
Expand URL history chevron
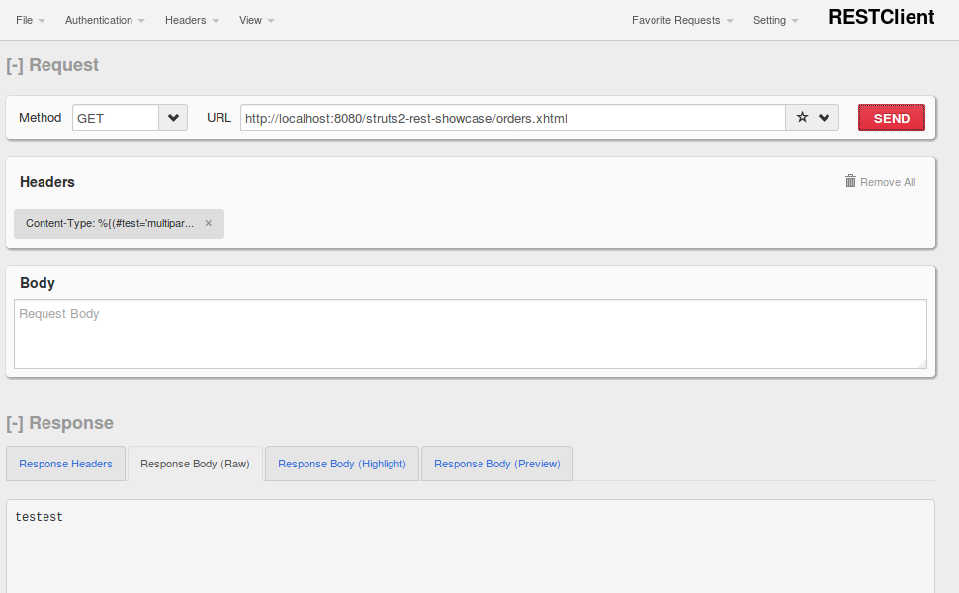coord(824,118)
